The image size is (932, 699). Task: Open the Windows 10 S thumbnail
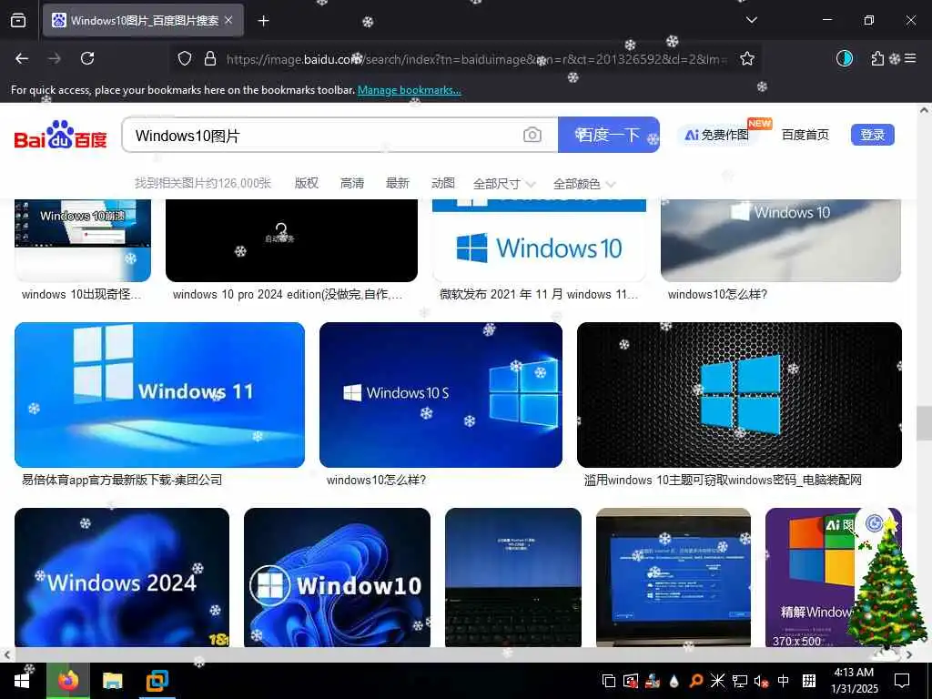click(441, 395)
